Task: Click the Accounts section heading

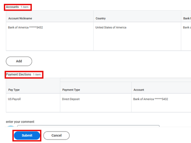Action: (x=12, y=7)
